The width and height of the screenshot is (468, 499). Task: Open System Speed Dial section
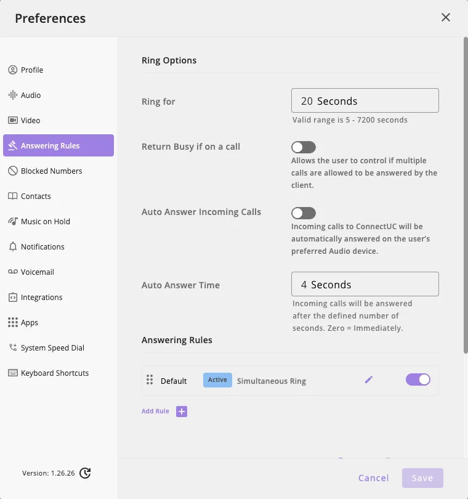coord(58,347)
